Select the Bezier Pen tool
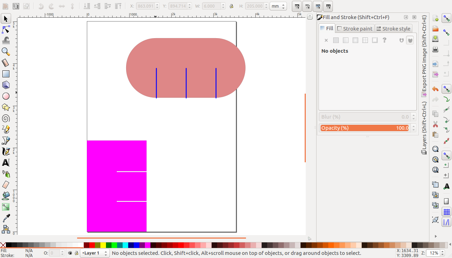The image size is (452, 258). [x=6, y=140]
